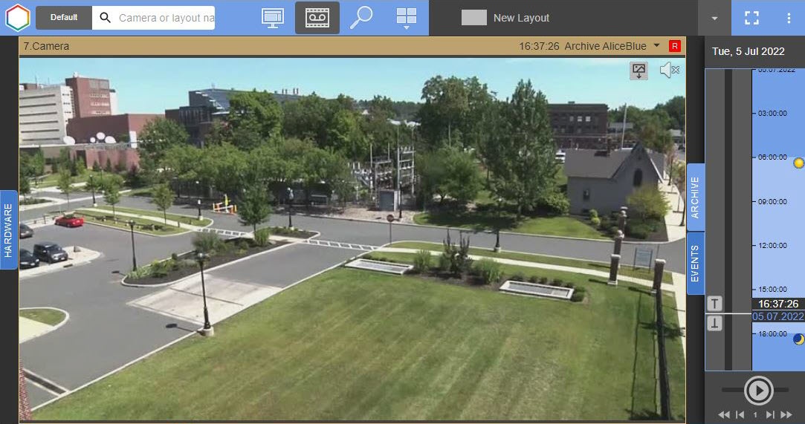
Task: Enter fullscreen mode
Action: (x=751, y=18)
